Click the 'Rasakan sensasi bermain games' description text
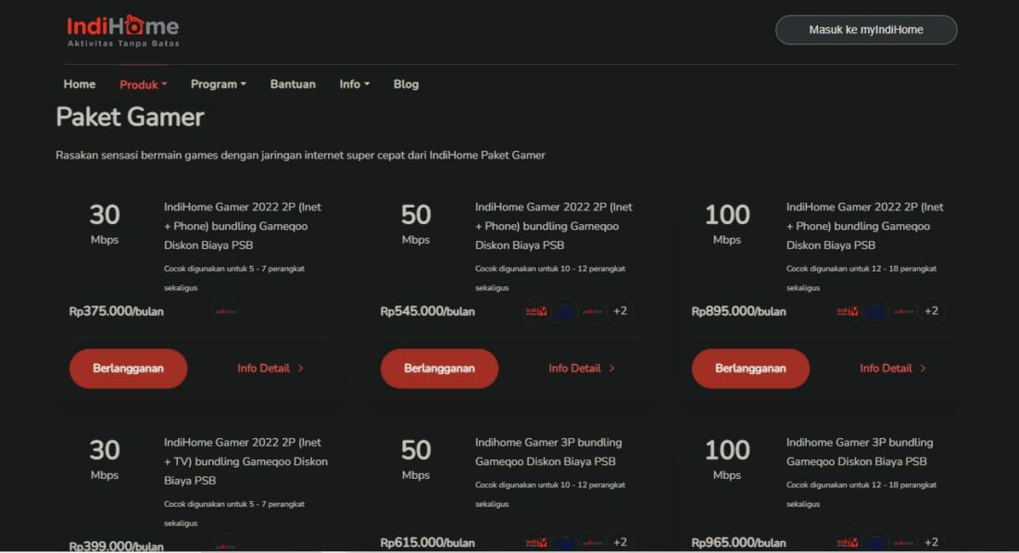Screen dimensions: 1019x553 300,156
